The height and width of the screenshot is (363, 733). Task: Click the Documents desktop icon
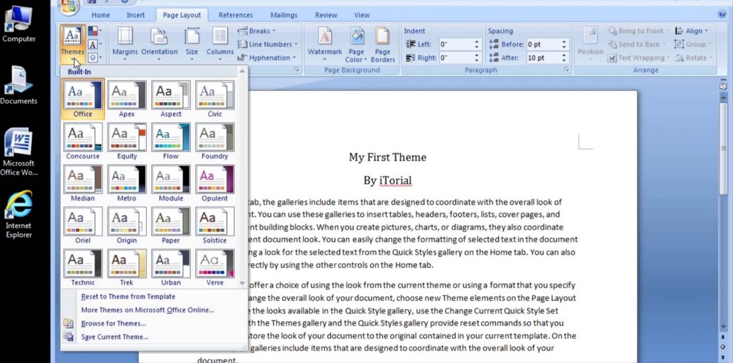(x=18, y=86)
